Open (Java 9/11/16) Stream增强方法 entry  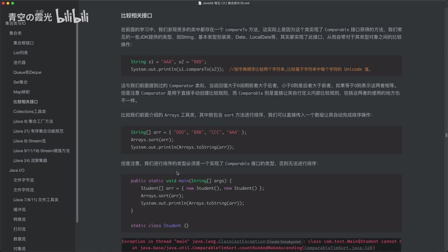[x=41, y=150]
